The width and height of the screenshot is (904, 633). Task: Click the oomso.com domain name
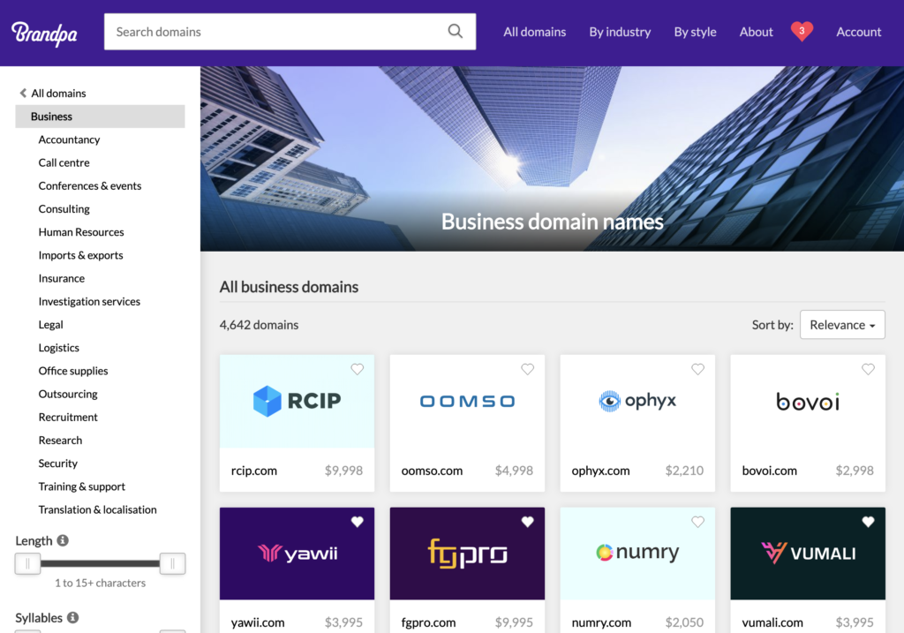click(x=432, y=471)
